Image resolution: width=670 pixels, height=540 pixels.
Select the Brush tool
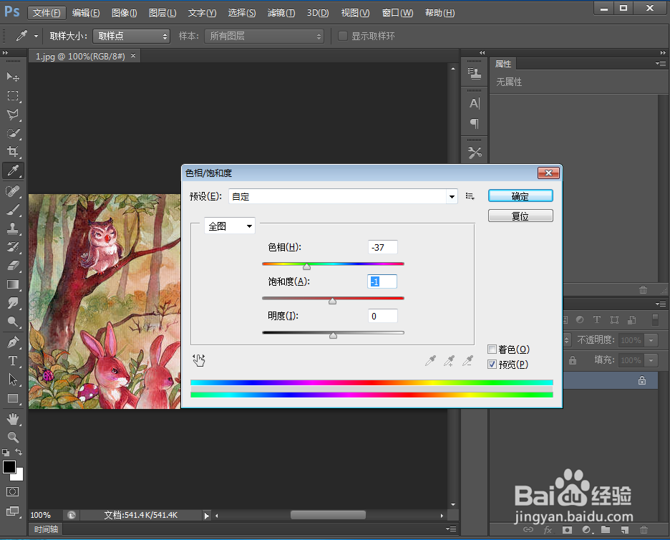click(x=13, y=210)
